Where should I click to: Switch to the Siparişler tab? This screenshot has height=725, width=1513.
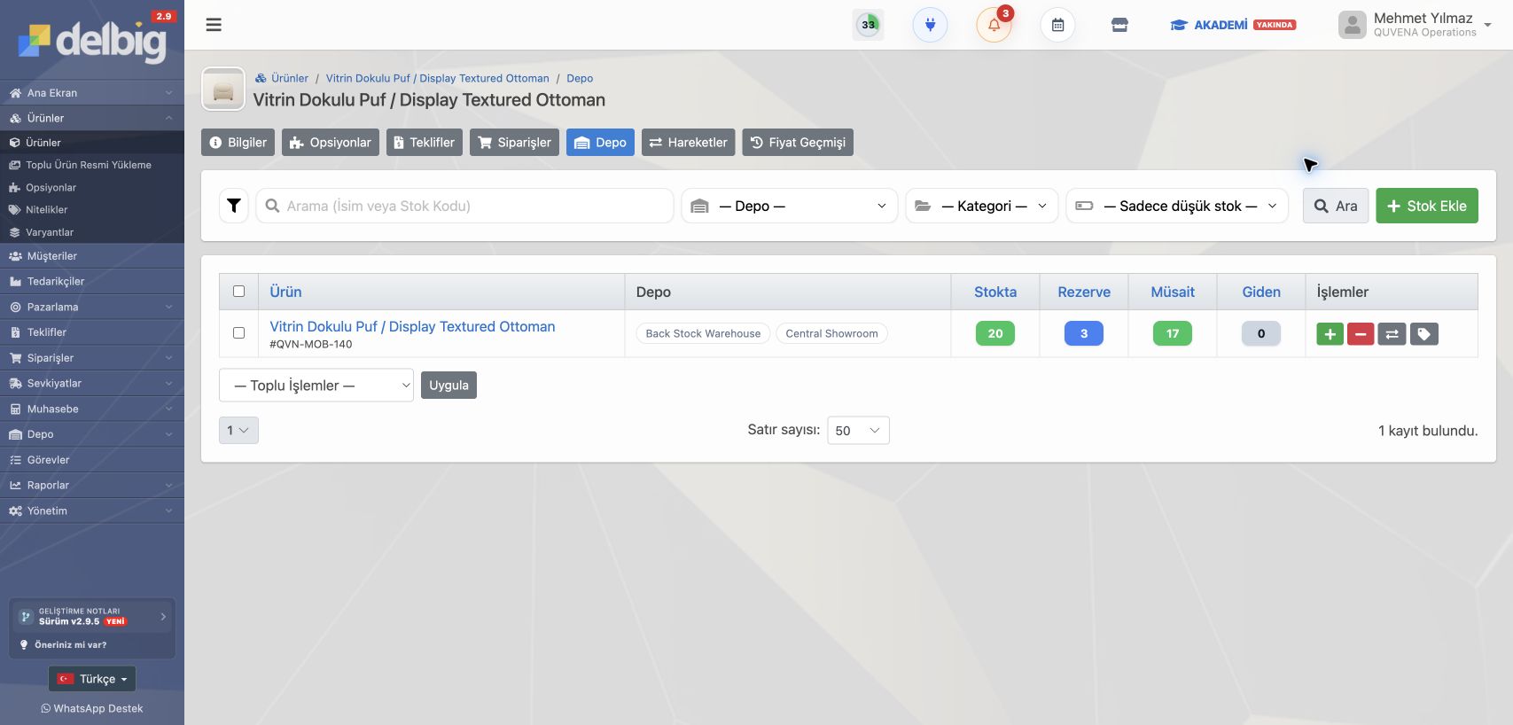514,143
